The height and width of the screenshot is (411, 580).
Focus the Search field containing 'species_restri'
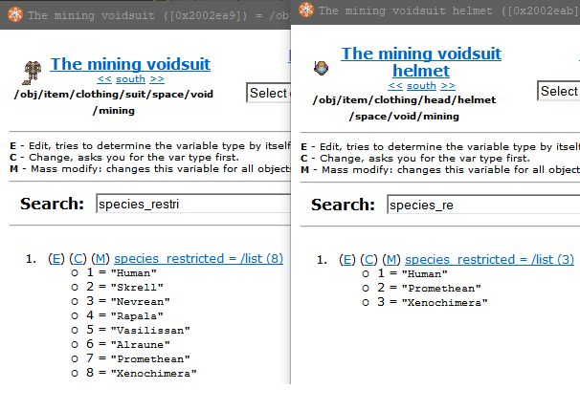(x=193, y=204)
